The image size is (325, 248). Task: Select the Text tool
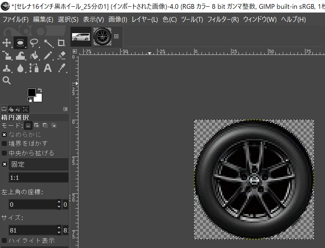click(x=48, y=68)
